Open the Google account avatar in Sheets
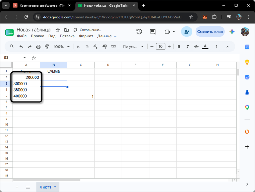Viewport: 255px width, 192px height. click(x=245, y=32)
